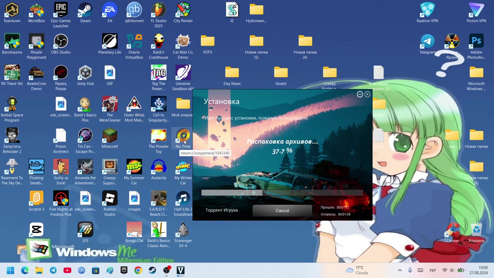Switch the УКР keyboard language indicator
This screenshot has width=494, height=278.
[433, 270]
